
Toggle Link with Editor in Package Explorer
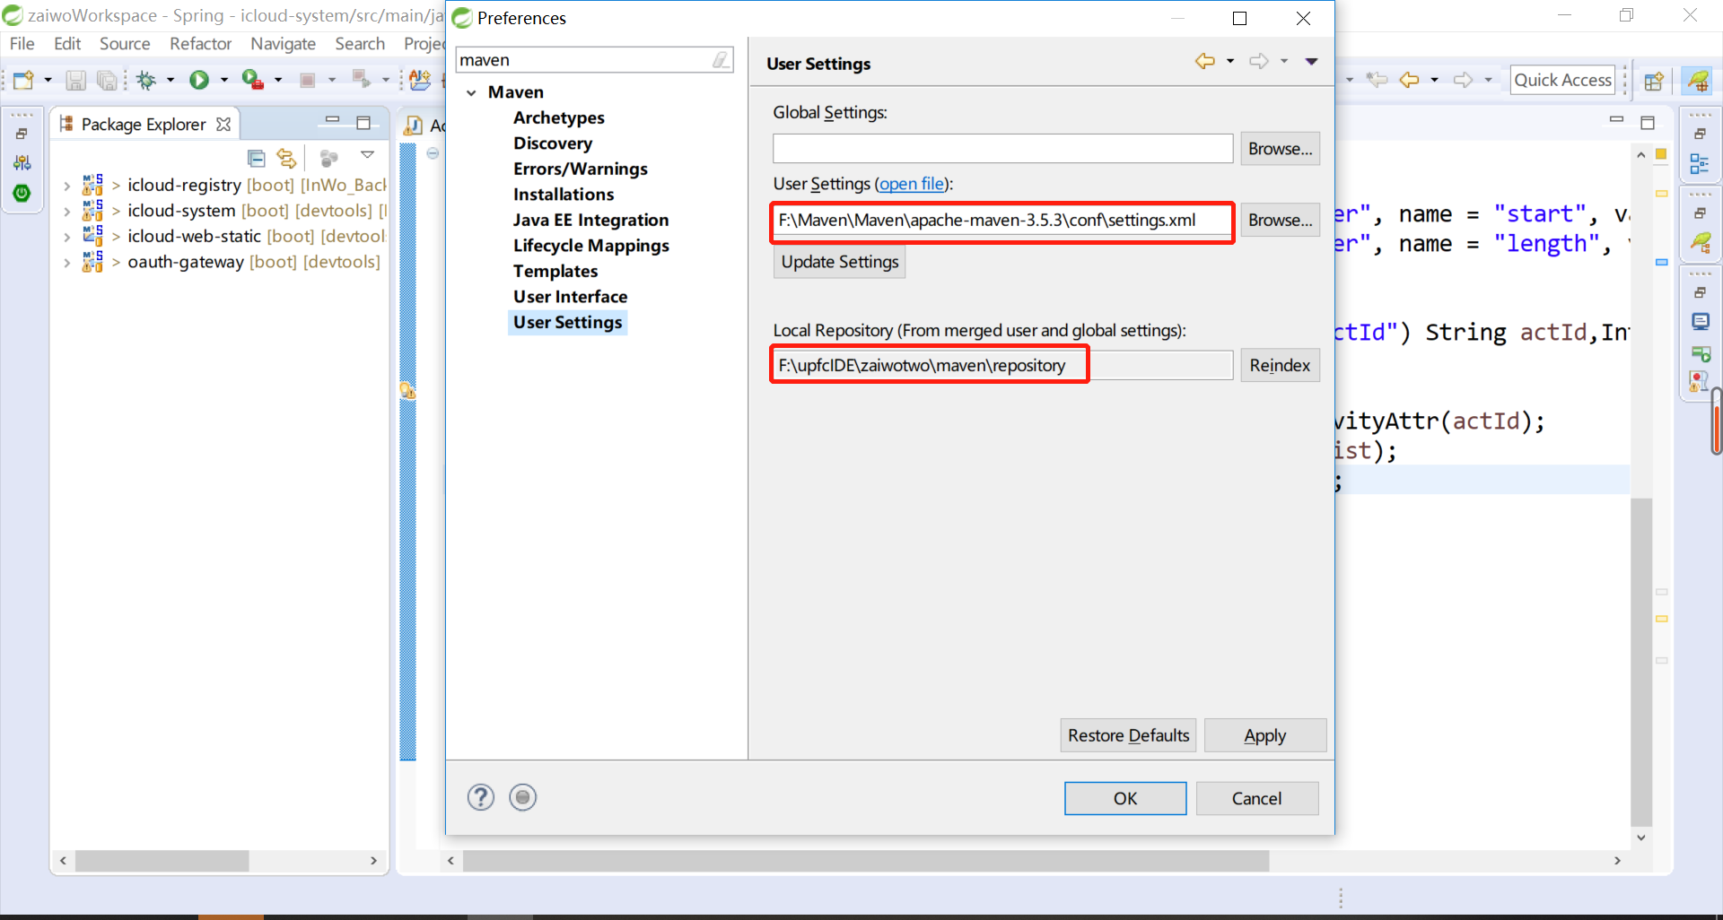click(286, 159)
